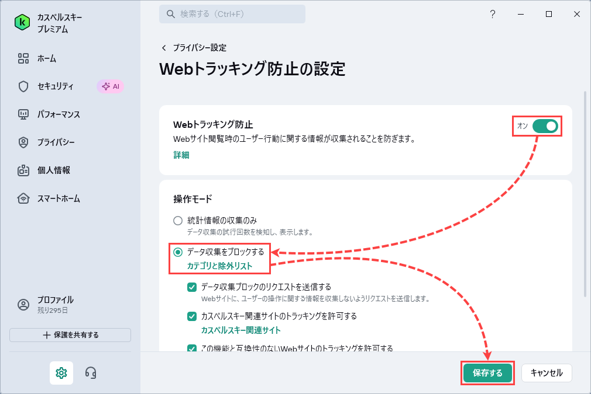The width and height of the screenshot is (591, 394).
Task: Open カスペルスキー関連サイト link
Action: coord(241,330)
